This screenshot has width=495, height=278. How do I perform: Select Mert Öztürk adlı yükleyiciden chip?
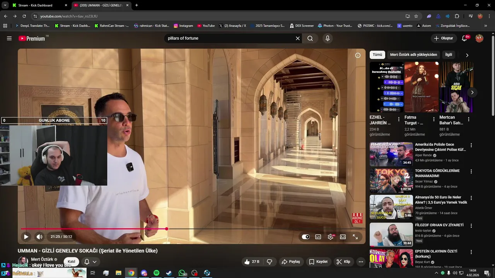click(413, 55)
